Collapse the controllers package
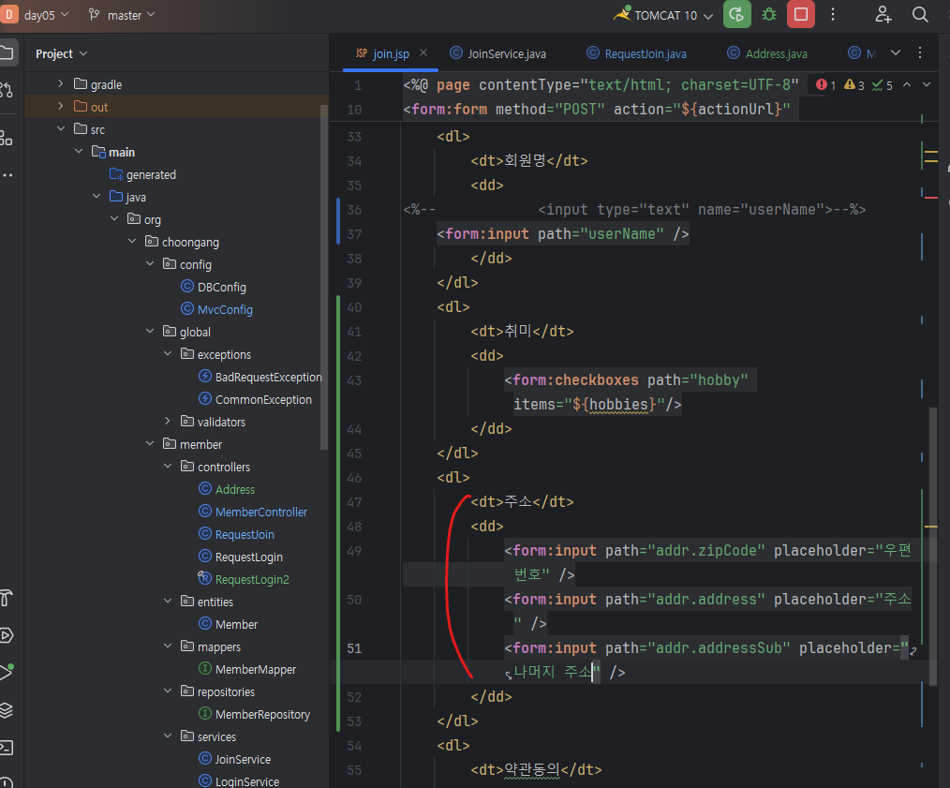This screenshot has width=950, height=788. 168,466
